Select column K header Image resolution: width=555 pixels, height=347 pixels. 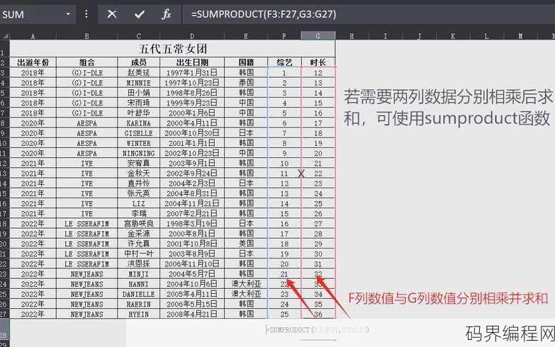click(x=453, y=35)
